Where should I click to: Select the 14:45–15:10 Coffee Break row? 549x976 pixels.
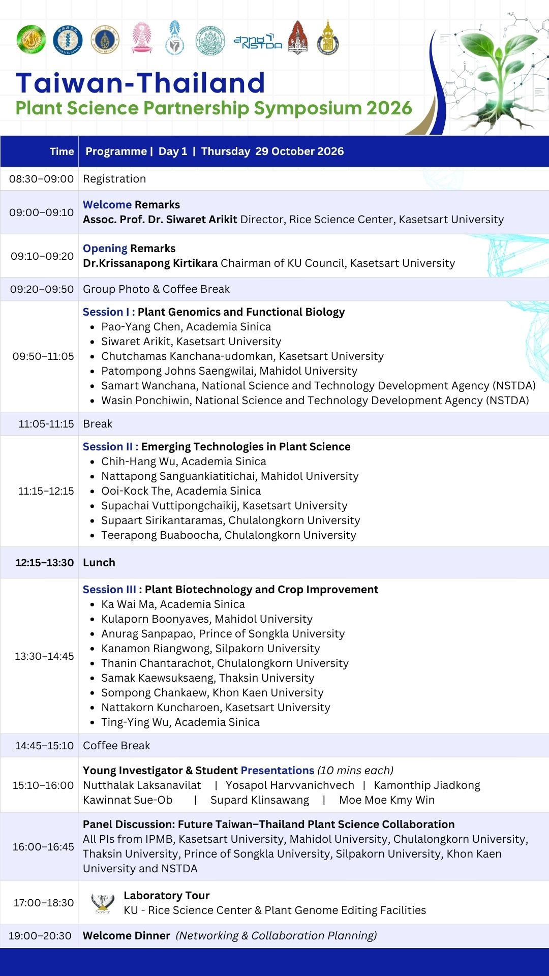coord(274,746)
